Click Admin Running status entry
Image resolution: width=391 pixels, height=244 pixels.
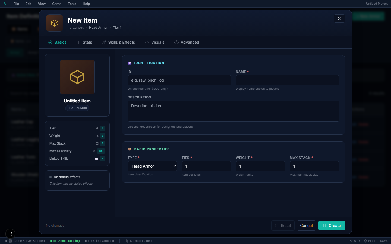point(65,241)
